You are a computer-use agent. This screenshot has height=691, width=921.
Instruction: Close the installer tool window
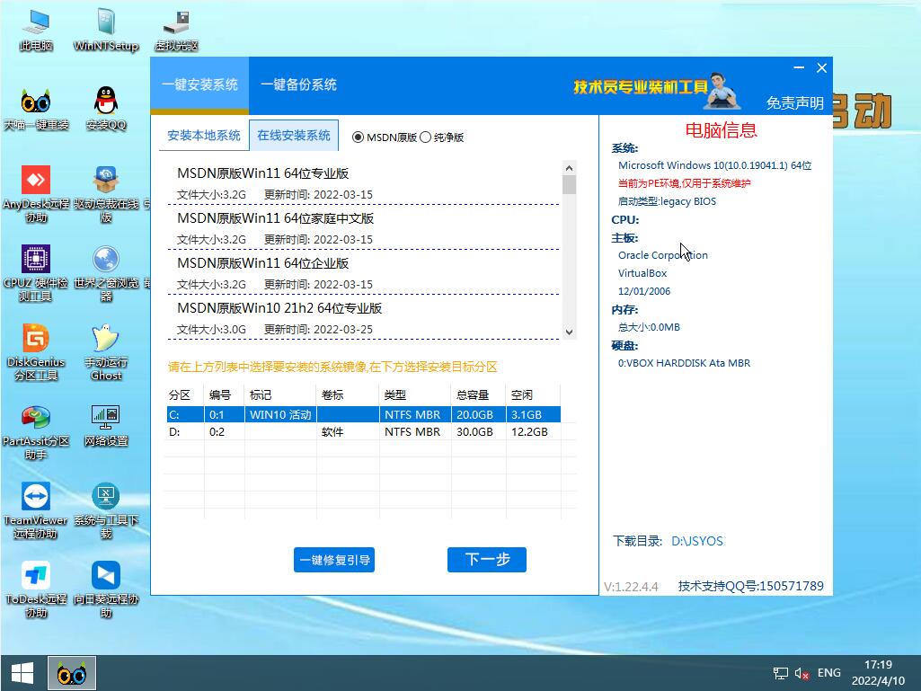point(822,67)
